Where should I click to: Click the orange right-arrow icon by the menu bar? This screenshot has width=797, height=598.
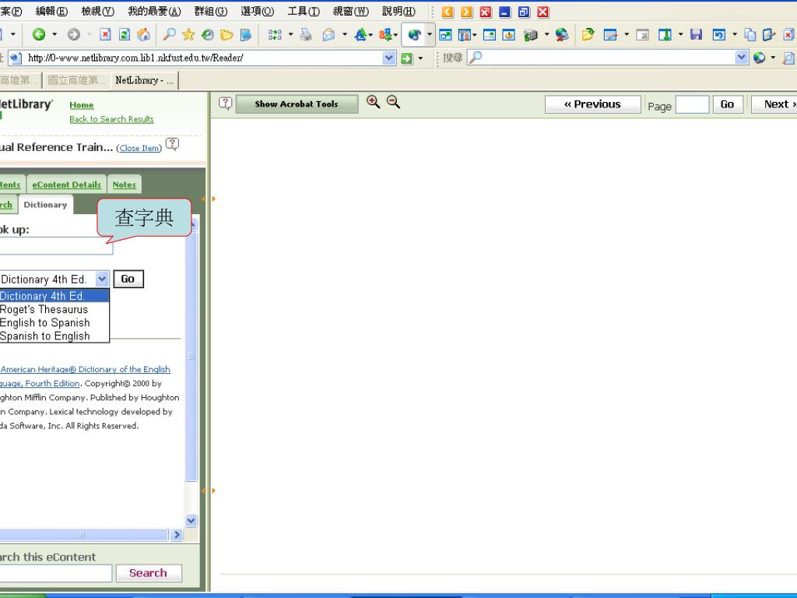[467, 12]
